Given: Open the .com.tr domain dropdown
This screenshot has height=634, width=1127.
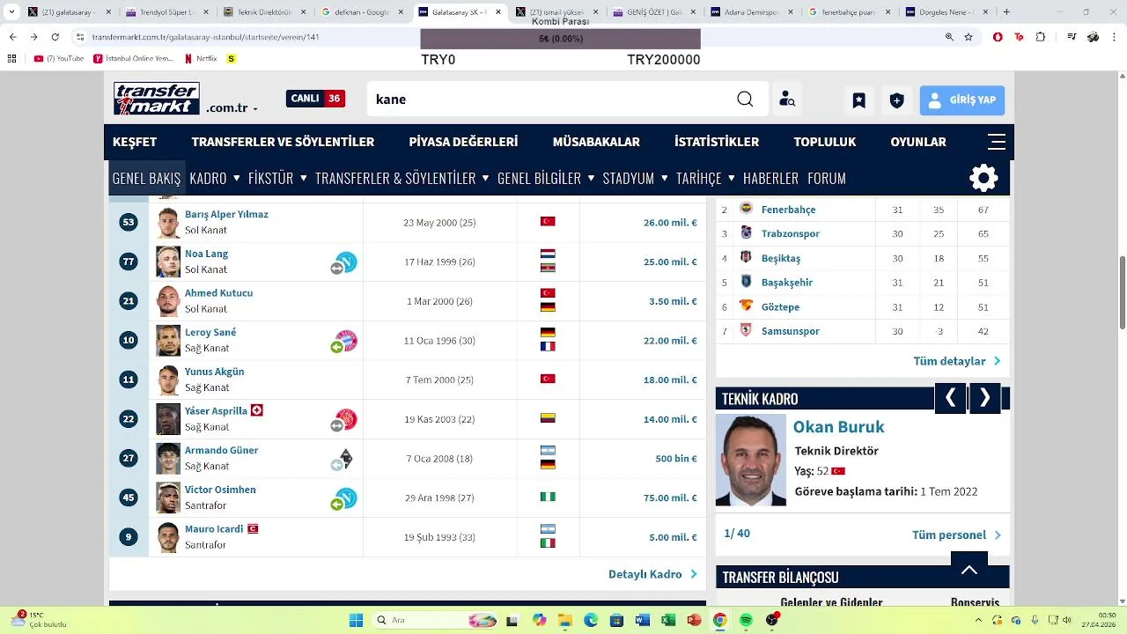Looking at the screenshot, I should click(232, 108).
